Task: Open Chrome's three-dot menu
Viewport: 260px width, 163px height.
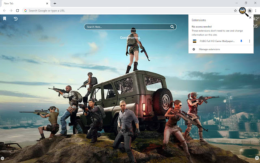Action: pos(256,11)
